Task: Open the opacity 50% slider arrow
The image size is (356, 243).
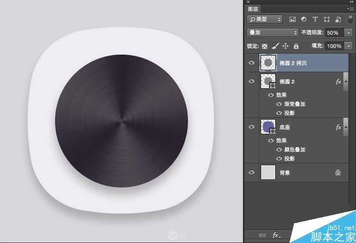Action: [349, 33]
